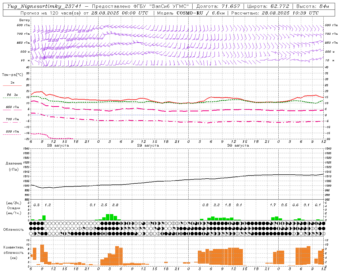The image size is (339, 271).
Task: Click the 'Td 2м' dew point legend entry
Action: click(12, 95)
